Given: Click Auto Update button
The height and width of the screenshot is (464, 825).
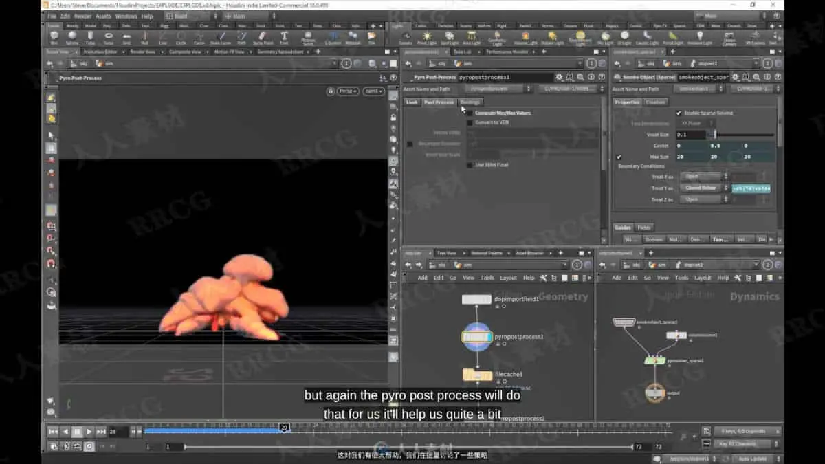Looking at the screenshot, I should click(753, 457).
